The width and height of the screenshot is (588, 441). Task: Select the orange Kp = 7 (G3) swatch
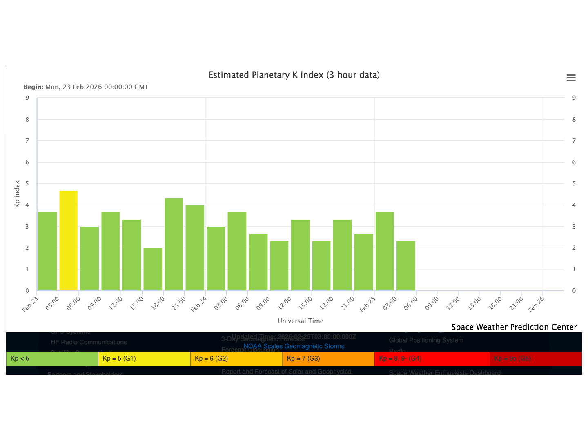tap(328, 359)
